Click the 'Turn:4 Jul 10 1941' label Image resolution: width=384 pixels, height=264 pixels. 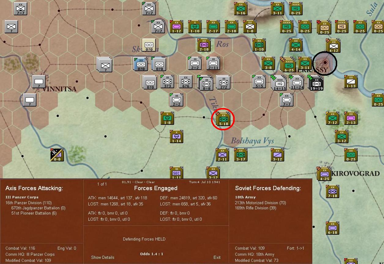204,182
